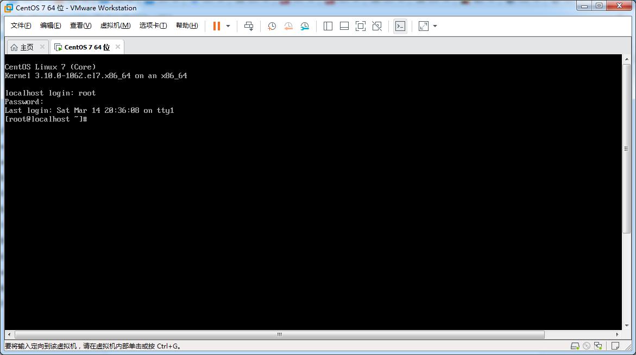
Task: Enter full screen mode
Action: [x=360, y=26]
